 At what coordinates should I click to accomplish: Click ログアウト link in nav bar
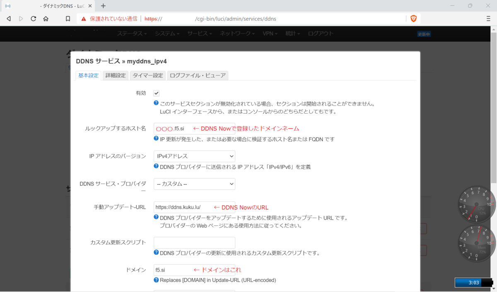click(321, 34)
